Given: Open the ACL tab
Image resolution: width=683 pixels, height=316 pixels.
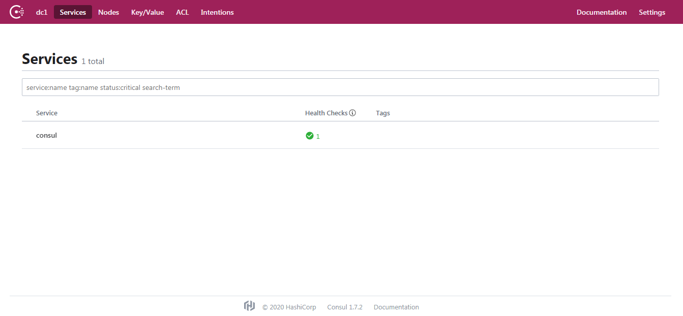Looking at the screenshot, I should (x=183, y=12).
